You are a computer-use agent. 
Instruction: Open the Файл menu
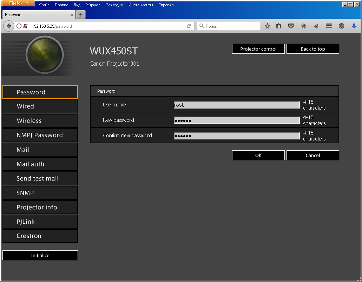44,5
